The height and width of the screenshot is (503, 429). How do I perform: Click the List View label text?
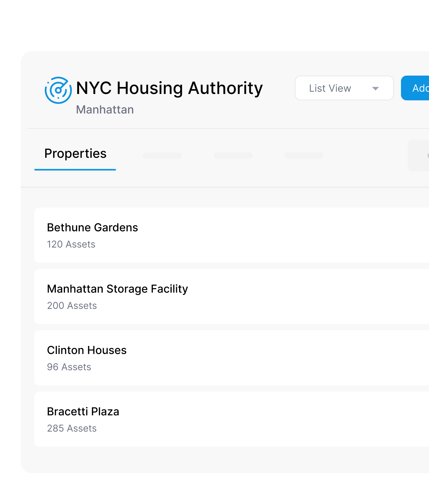[330, 88]
